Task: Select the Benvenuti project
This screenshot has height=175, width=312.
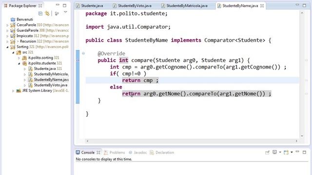Action: (25, 19)
